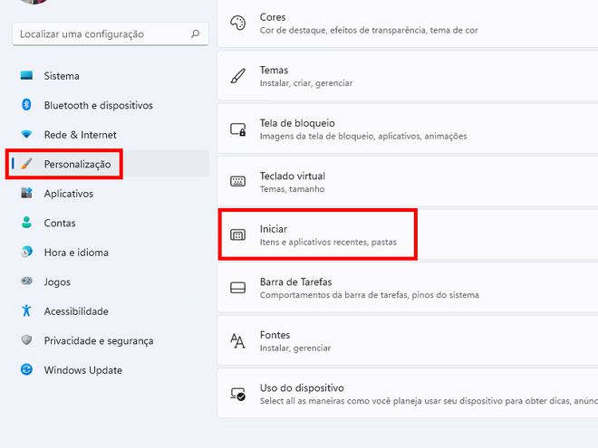Image resolution: width=598 pixels, height=448 pixels.
Task: Click the Contas person icon
Action: 26,222
